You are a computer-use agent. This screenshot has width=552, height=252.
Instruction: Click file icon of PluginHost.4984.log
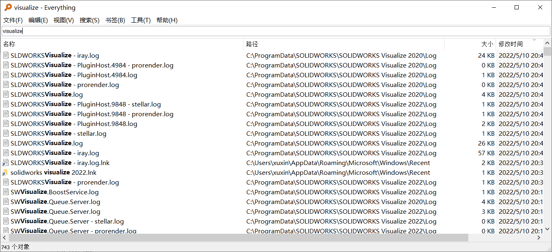coord(6,75)
